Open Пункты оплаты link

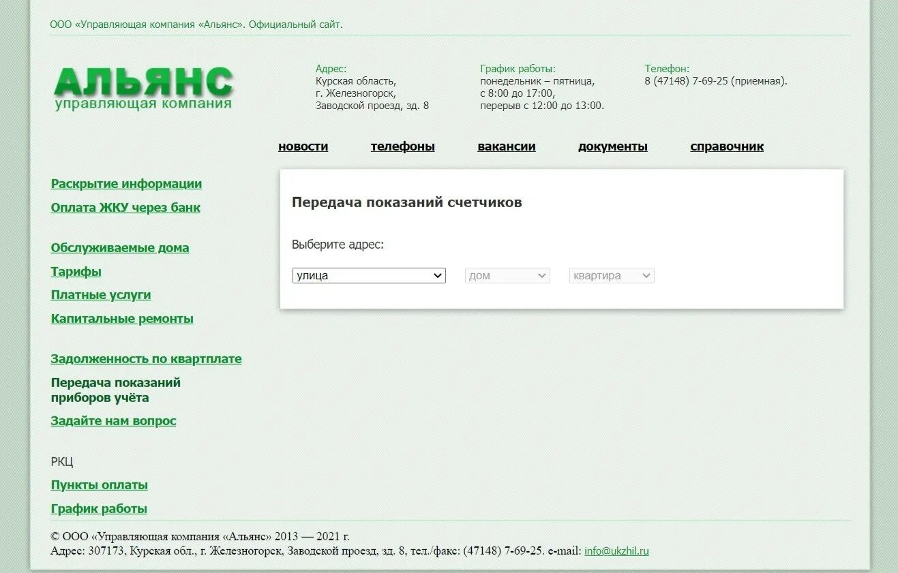click(100, 485)
